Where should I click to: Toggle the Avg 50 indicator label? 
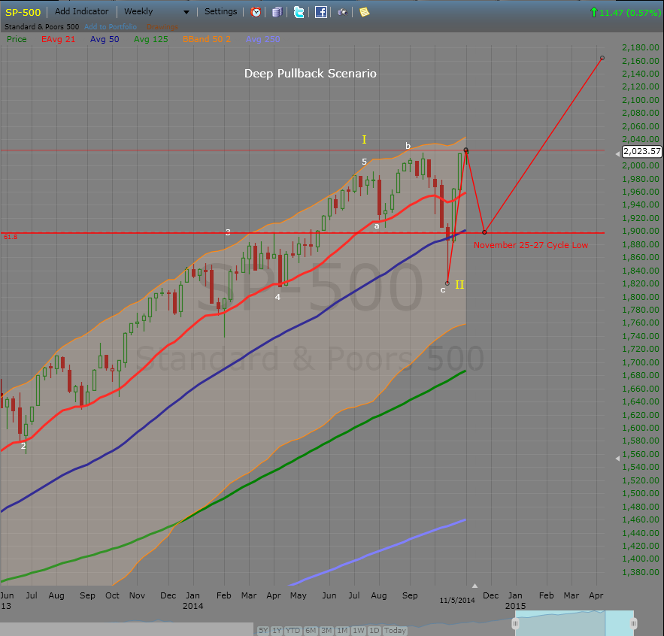point(105,39)
